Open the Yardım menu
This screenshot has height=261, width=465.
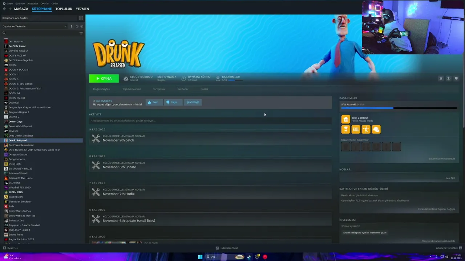pos(54,4)
